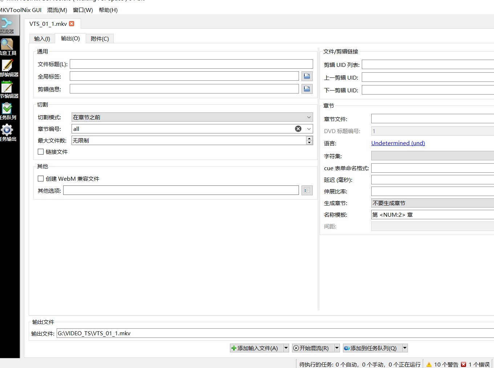Click 开始混流(R) button
The image size is (494, 368).
313,348
